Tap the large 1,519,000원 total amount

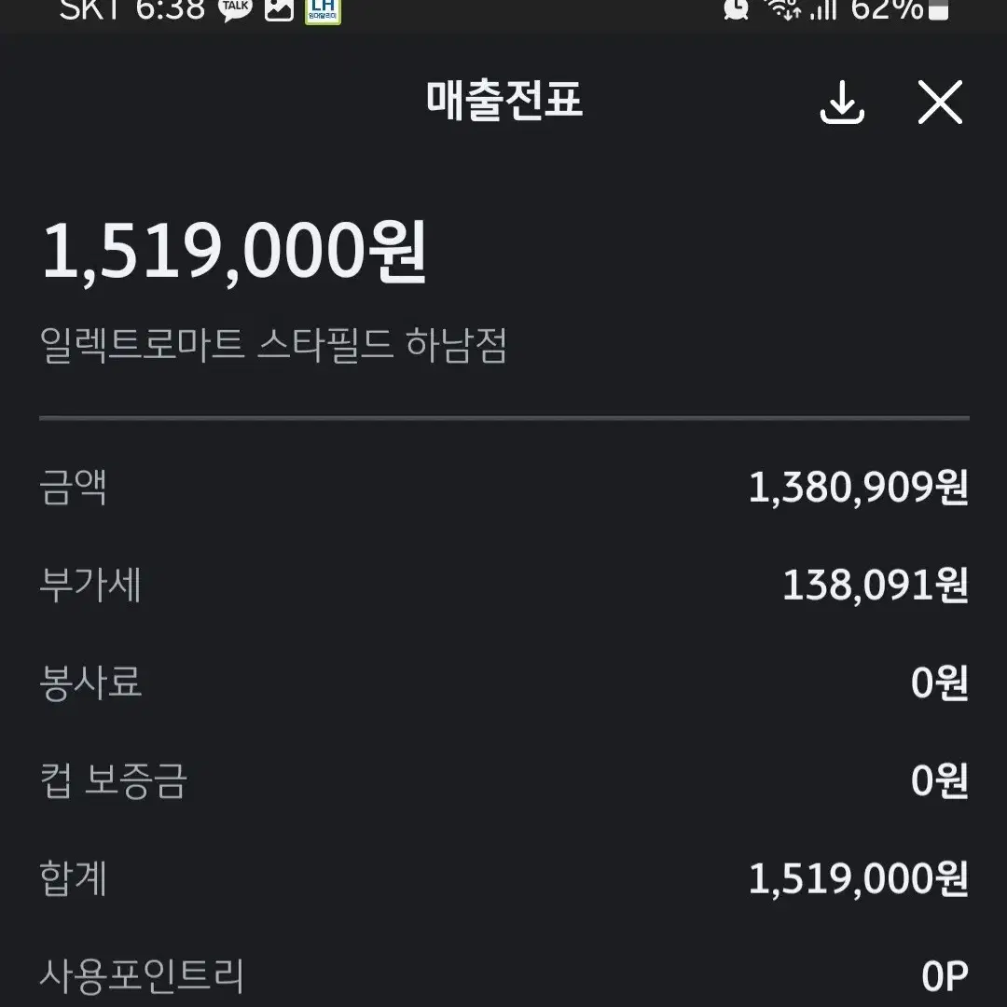234,252
